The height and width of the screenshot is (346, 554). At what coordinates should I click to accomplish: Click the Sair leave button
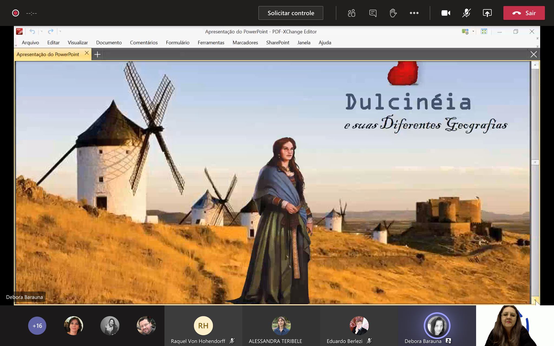click(524, 13)
